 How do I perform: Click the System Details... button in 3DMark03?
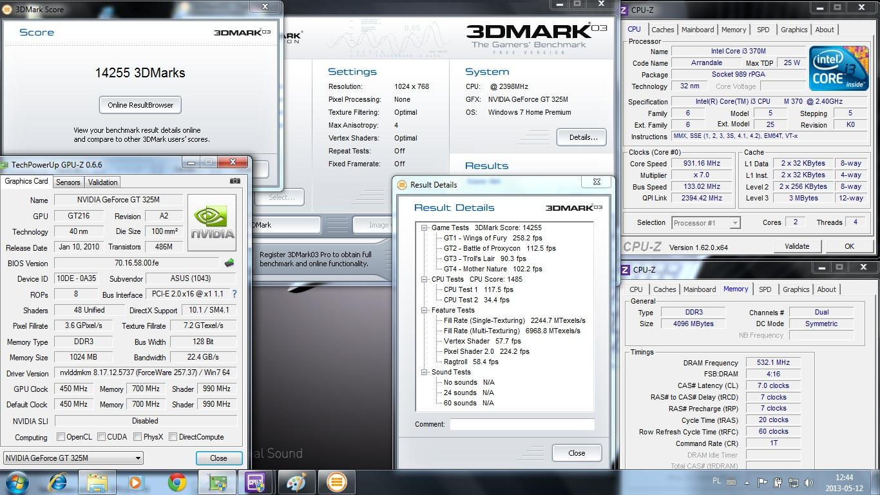[583, 137]
